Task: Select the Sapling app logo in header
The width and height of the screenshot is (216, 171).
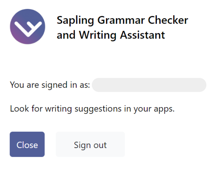Action: pyautogui.click(x=28, y=27)
